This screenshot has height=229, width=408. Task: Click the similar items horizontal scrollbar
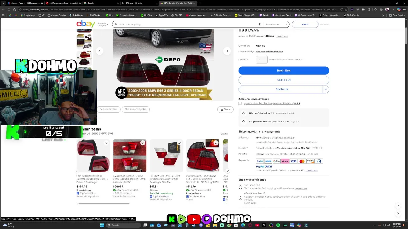(104, 204)
